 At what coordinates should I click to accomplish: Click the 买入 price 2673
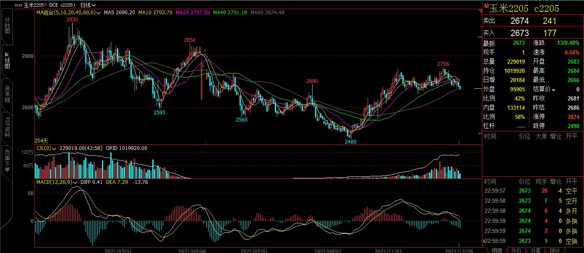519,33
